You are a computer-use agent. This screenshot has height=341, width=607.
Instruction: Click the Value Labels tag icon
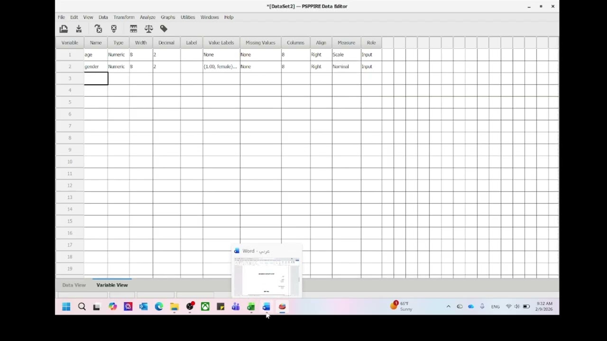pos(164,29)
